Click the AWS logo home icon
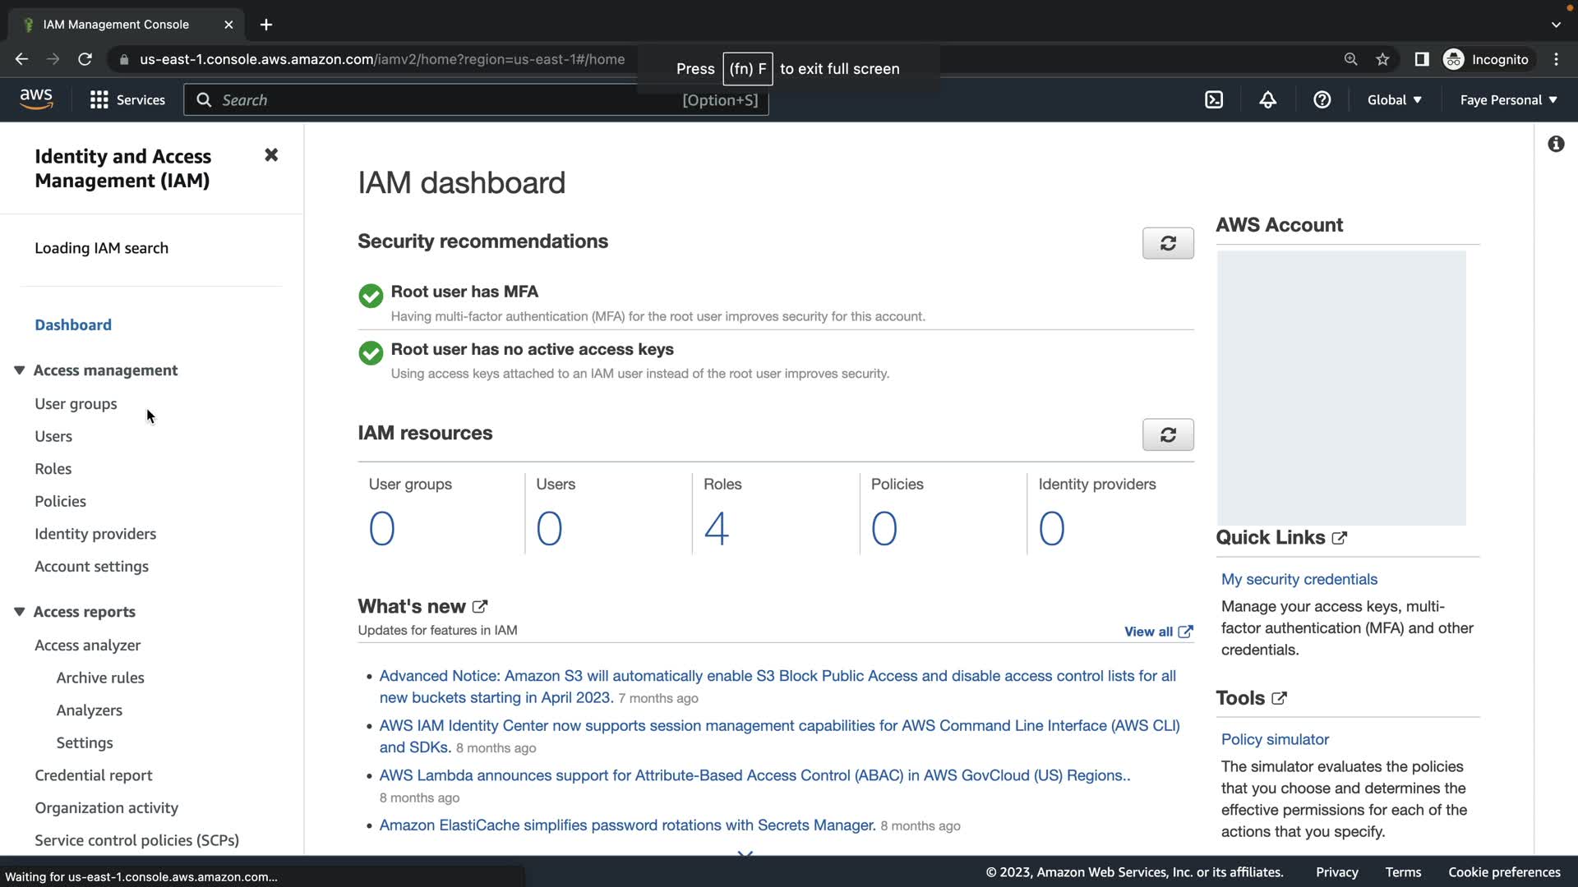Viewport: 1578px width, 887px height. [36, 99]
